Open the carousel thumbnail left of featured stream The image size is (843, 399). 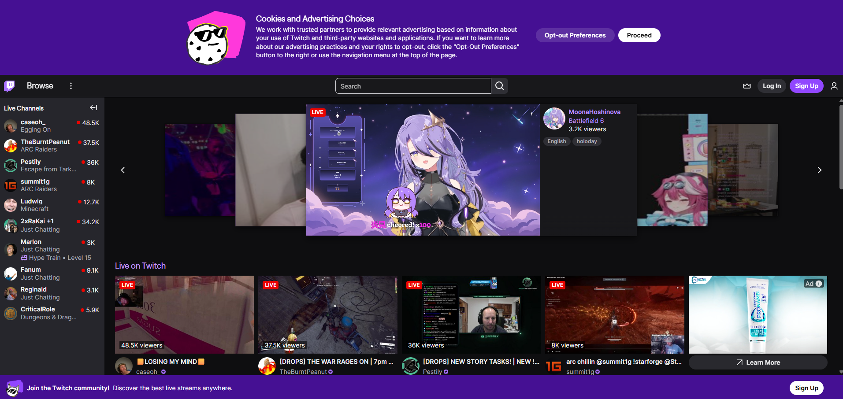click(x=271, y=170)
